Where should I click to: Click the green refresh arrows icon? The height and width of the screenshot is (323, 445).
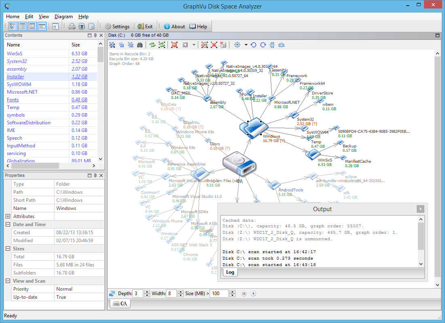click(x=152, y=45)
